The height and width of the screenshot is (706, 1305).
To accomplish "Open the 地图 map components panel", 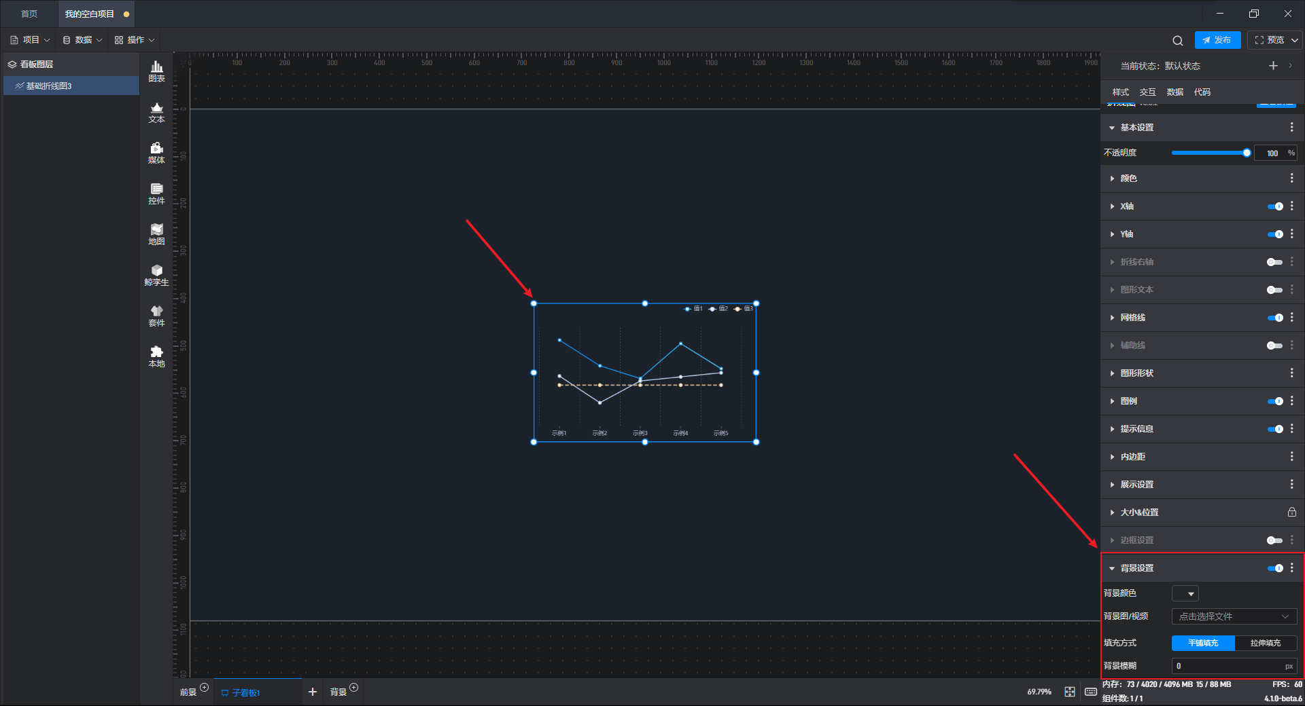I will pyautogui.click(x=156, y=234).
